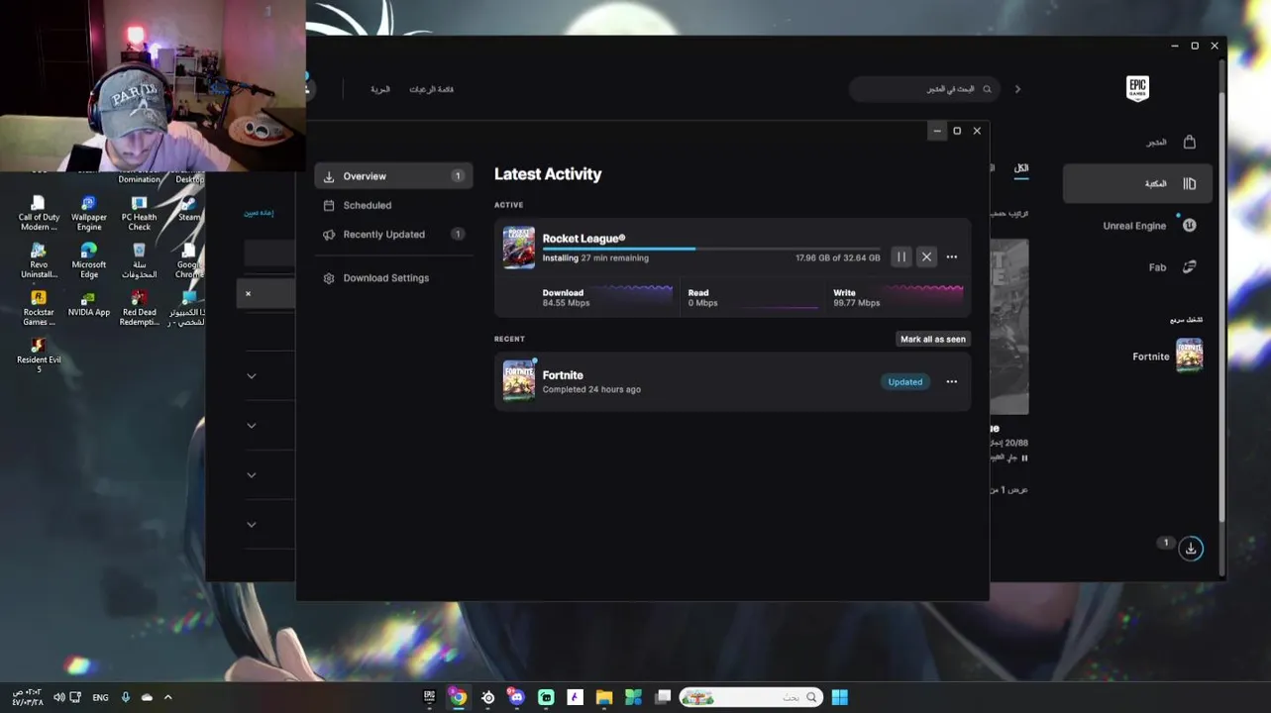This screenshot has width=1271, height=713.
Task: Expand the second filter chevron in library
Action: [252, 426]
